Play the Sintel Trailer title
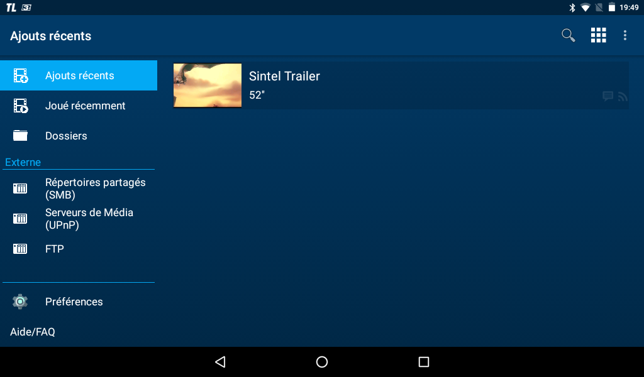Screen dimensions: 644x377 click(284, 77)
